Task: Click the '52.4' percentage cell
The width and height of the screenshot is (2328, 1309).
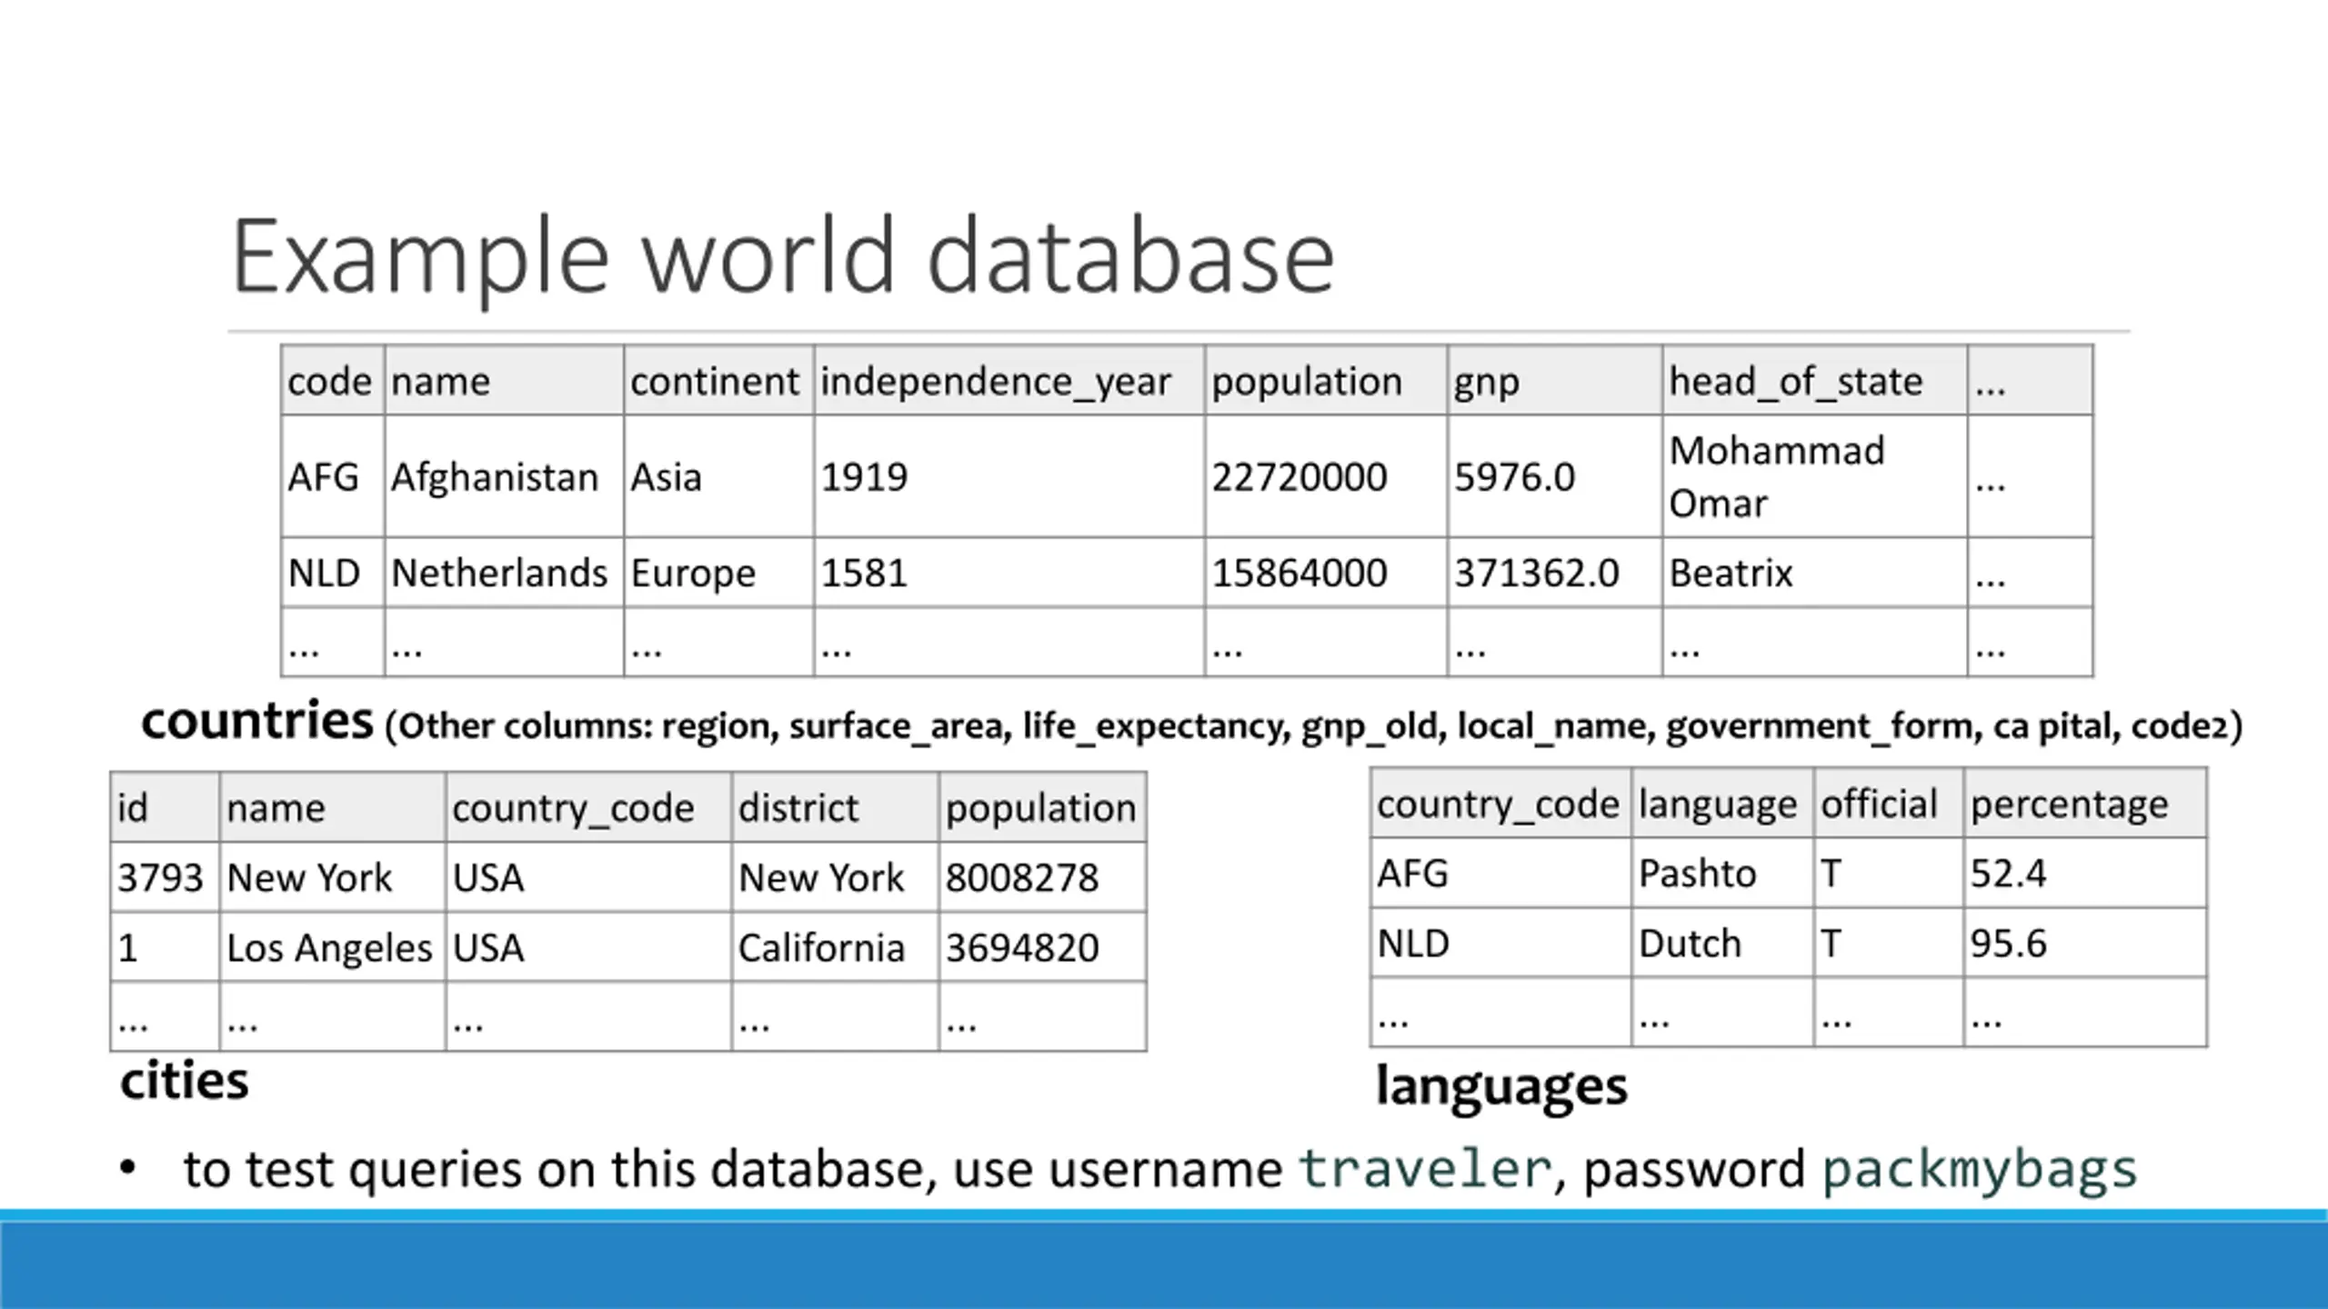Action: pyautogui.click(x=2084, y=873)
